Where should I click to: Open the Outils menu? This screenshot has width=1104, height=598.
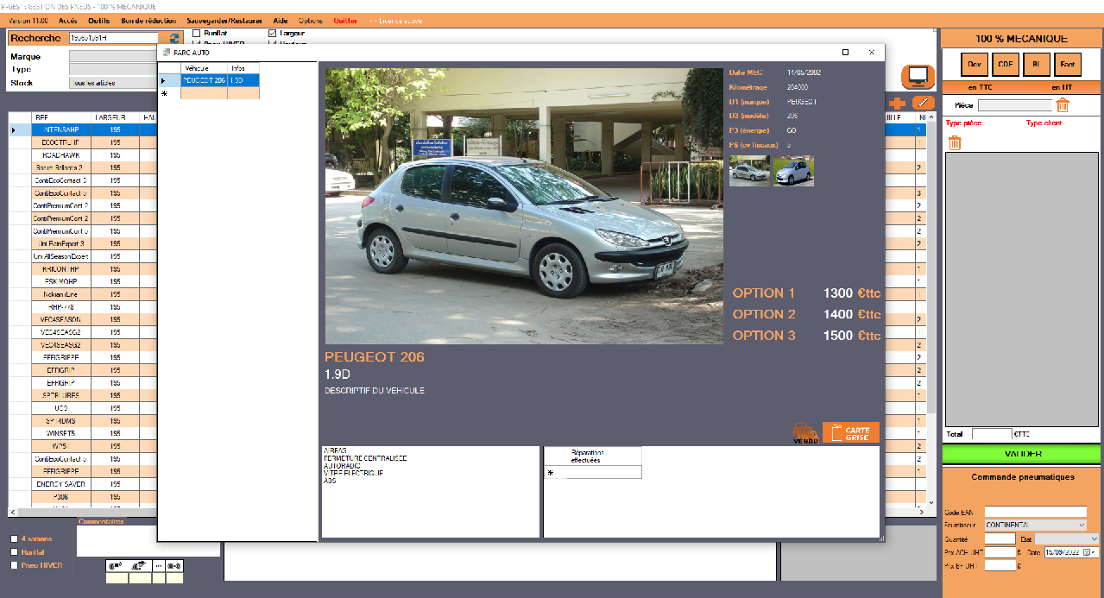tap(99, 20)
